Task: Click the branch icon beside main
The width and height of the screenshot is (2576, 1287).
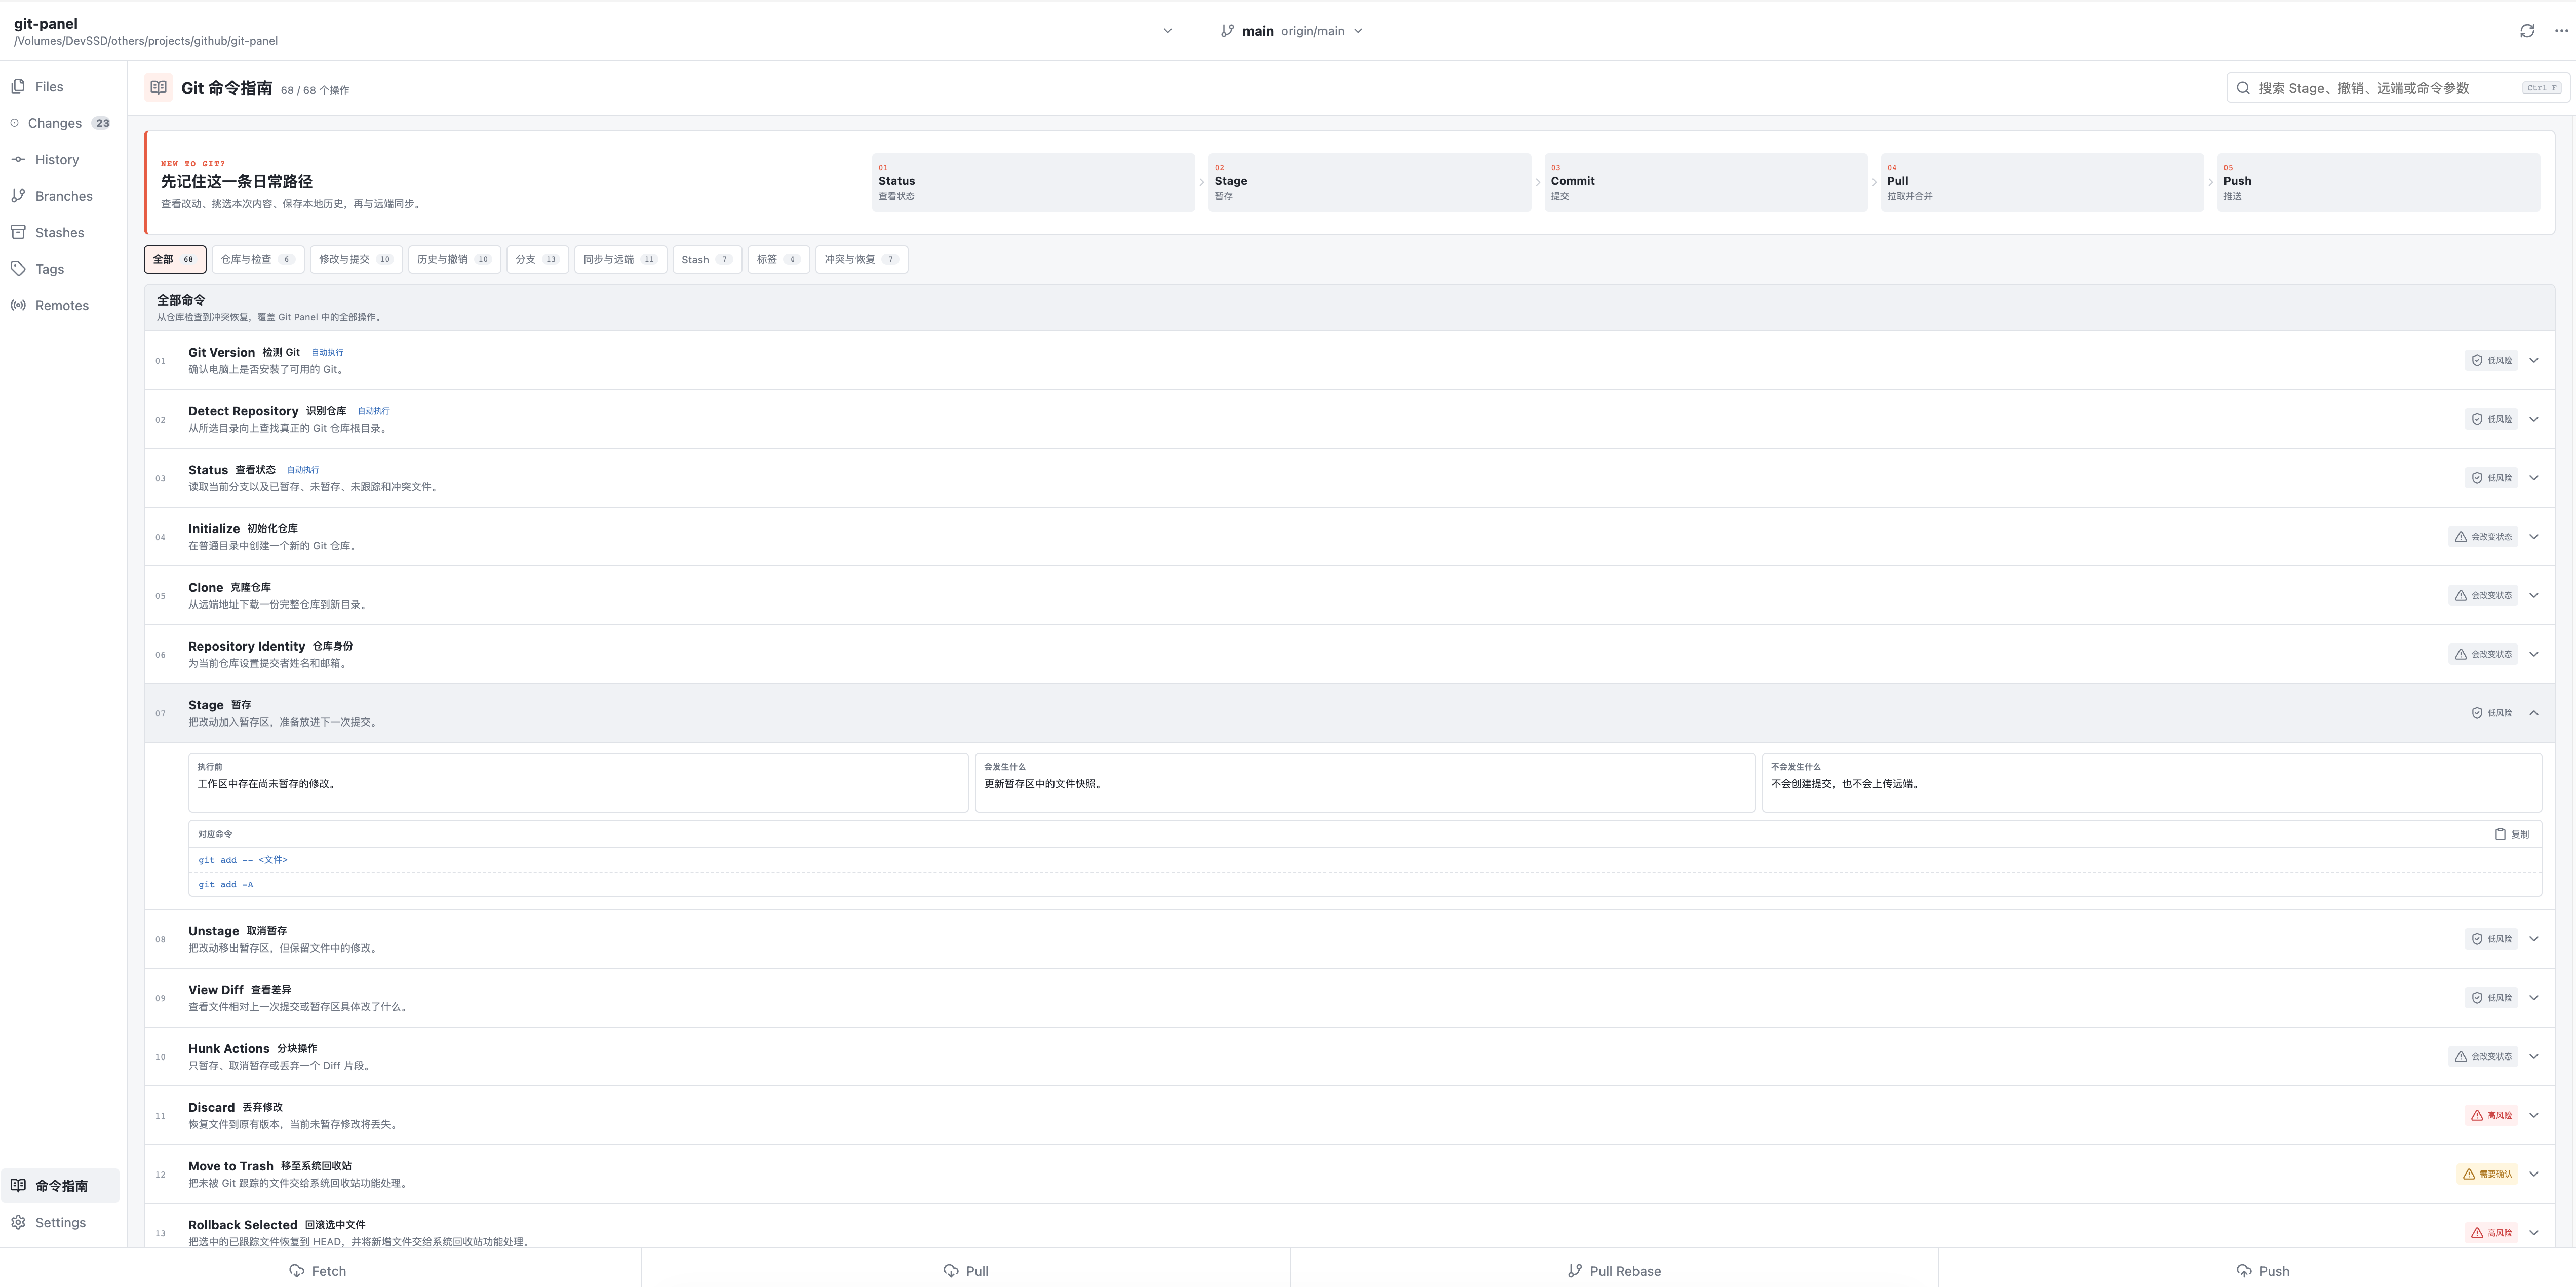Action: (1227, 31)
